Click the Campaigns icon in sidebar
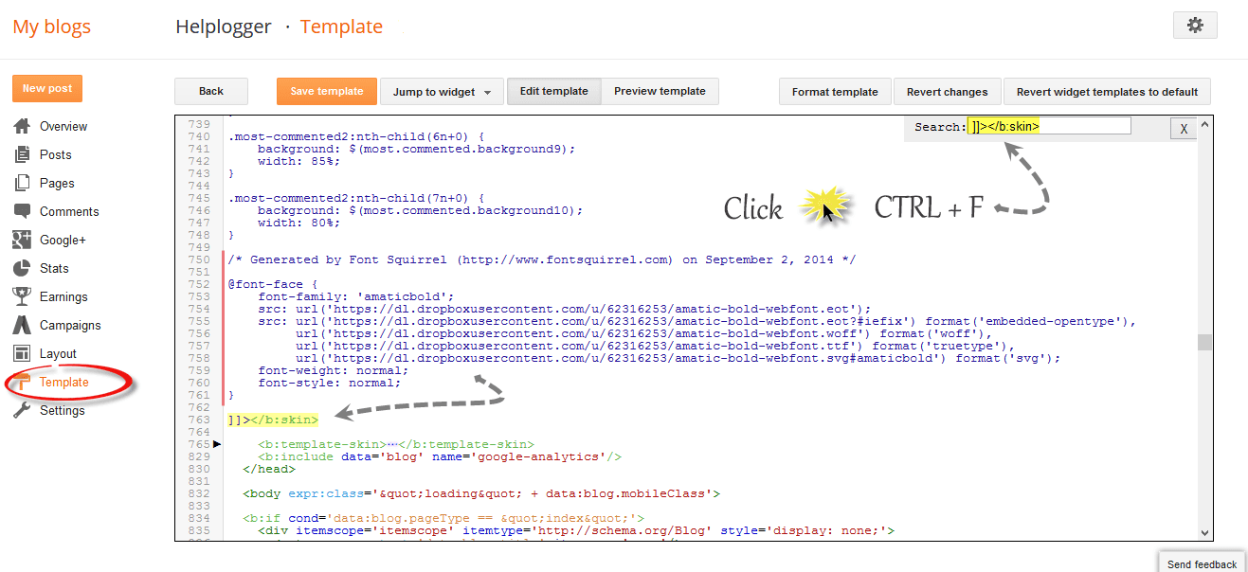 coord(22,325)
